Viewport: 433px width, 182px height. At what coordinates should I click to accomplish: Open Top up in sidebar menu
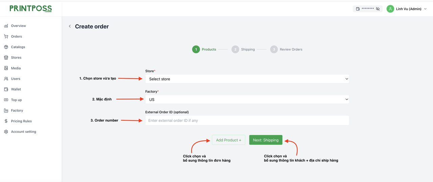[x=16, y=100]
